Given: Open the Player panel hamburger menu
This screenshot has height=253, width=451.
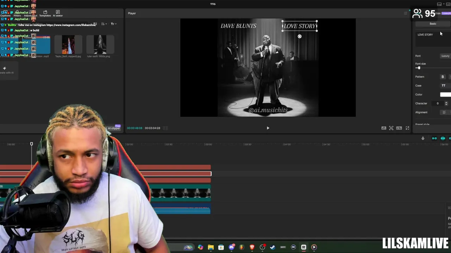Looking at the screenshot, I should (405, 13).
